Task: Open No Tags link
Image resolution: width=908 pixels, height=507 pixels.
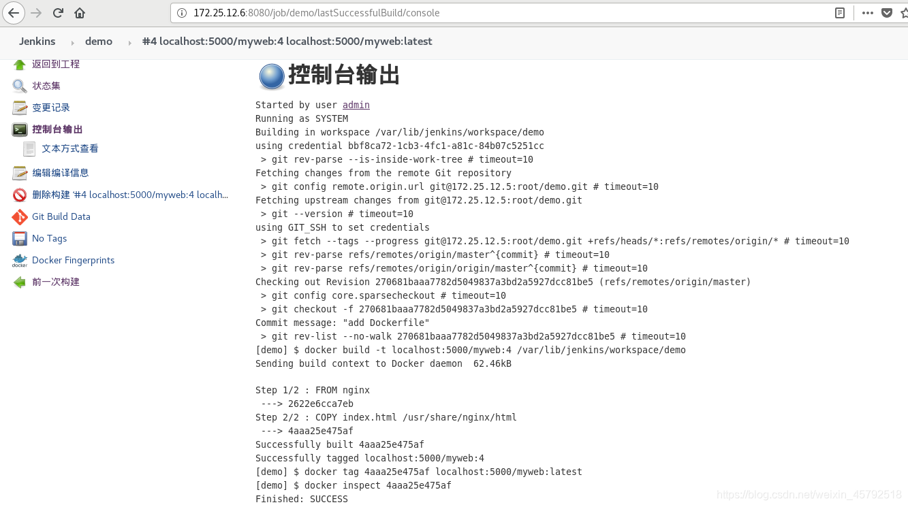Action: click(x=50, y=238)
